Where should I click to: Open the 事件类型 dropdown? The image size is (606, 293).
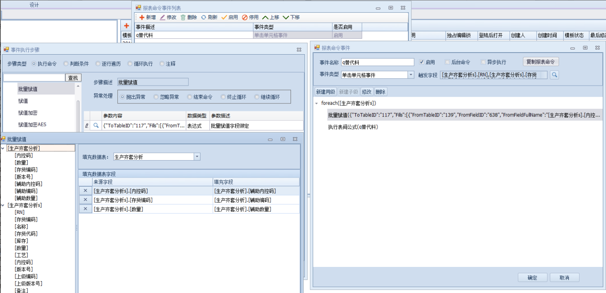pos(411,75)
